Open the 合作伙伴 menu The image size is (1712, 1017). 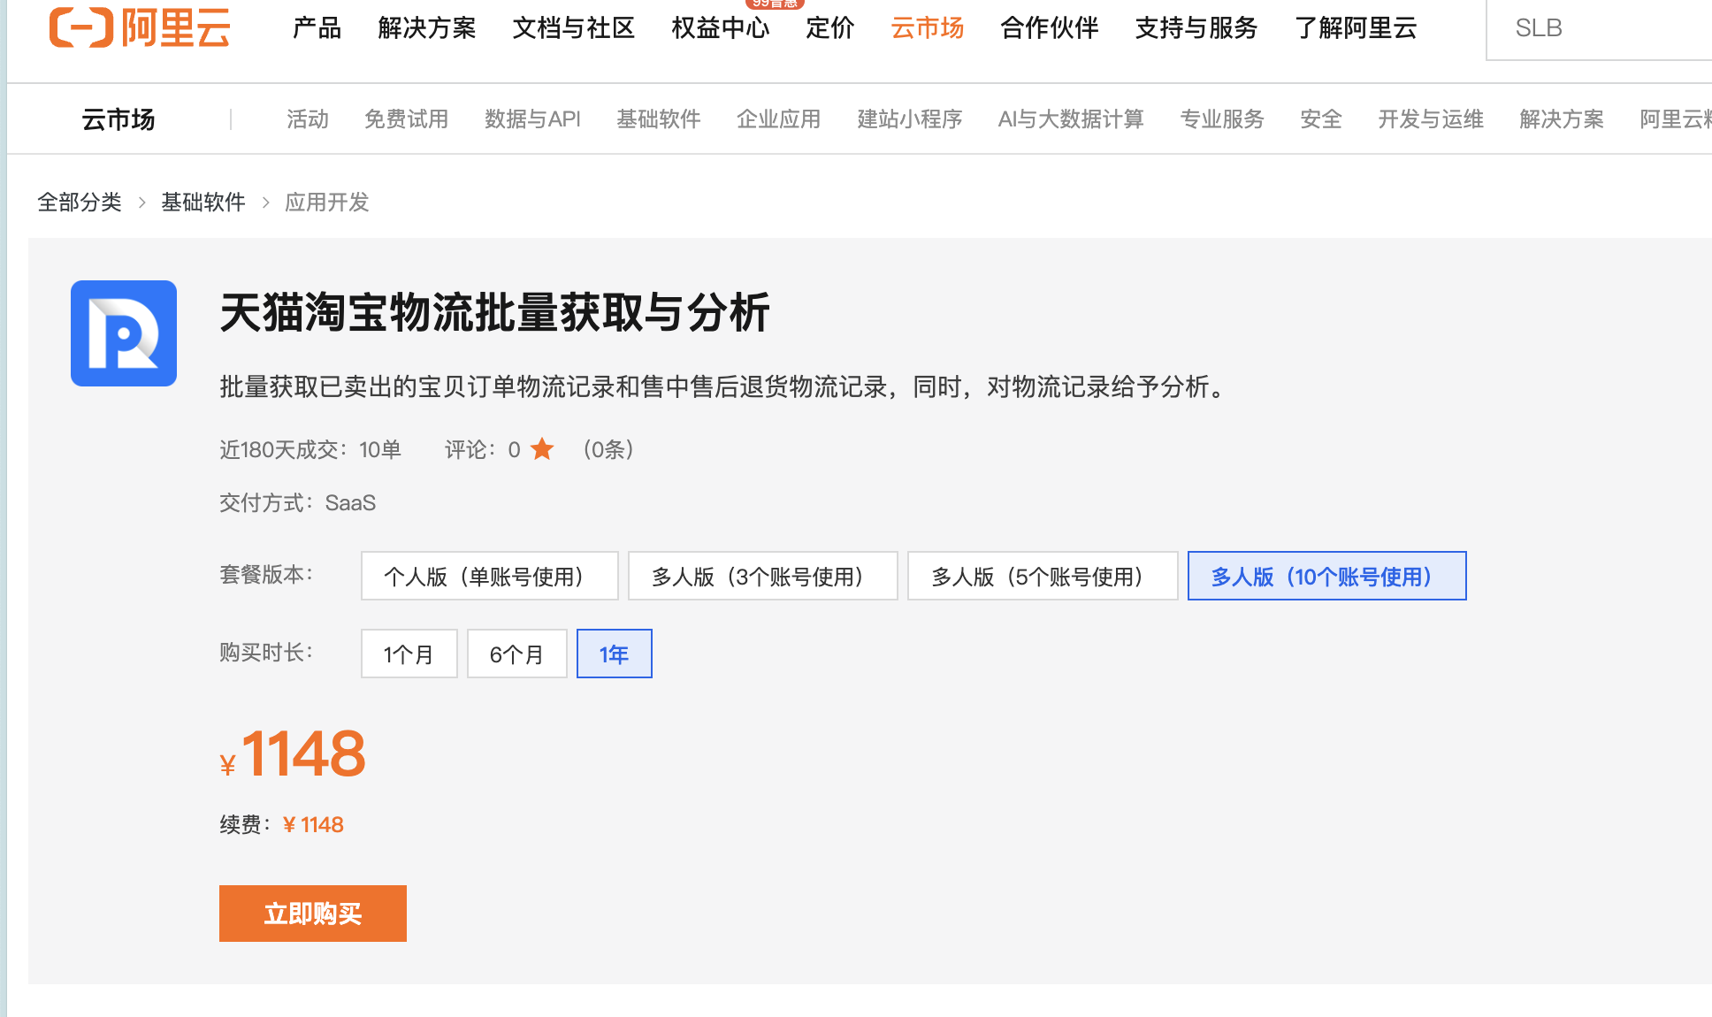tap(1050, 28)
